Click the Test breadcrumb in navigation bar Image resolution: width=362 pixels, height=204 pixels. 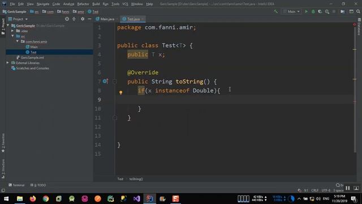click(x=93, y=11)
